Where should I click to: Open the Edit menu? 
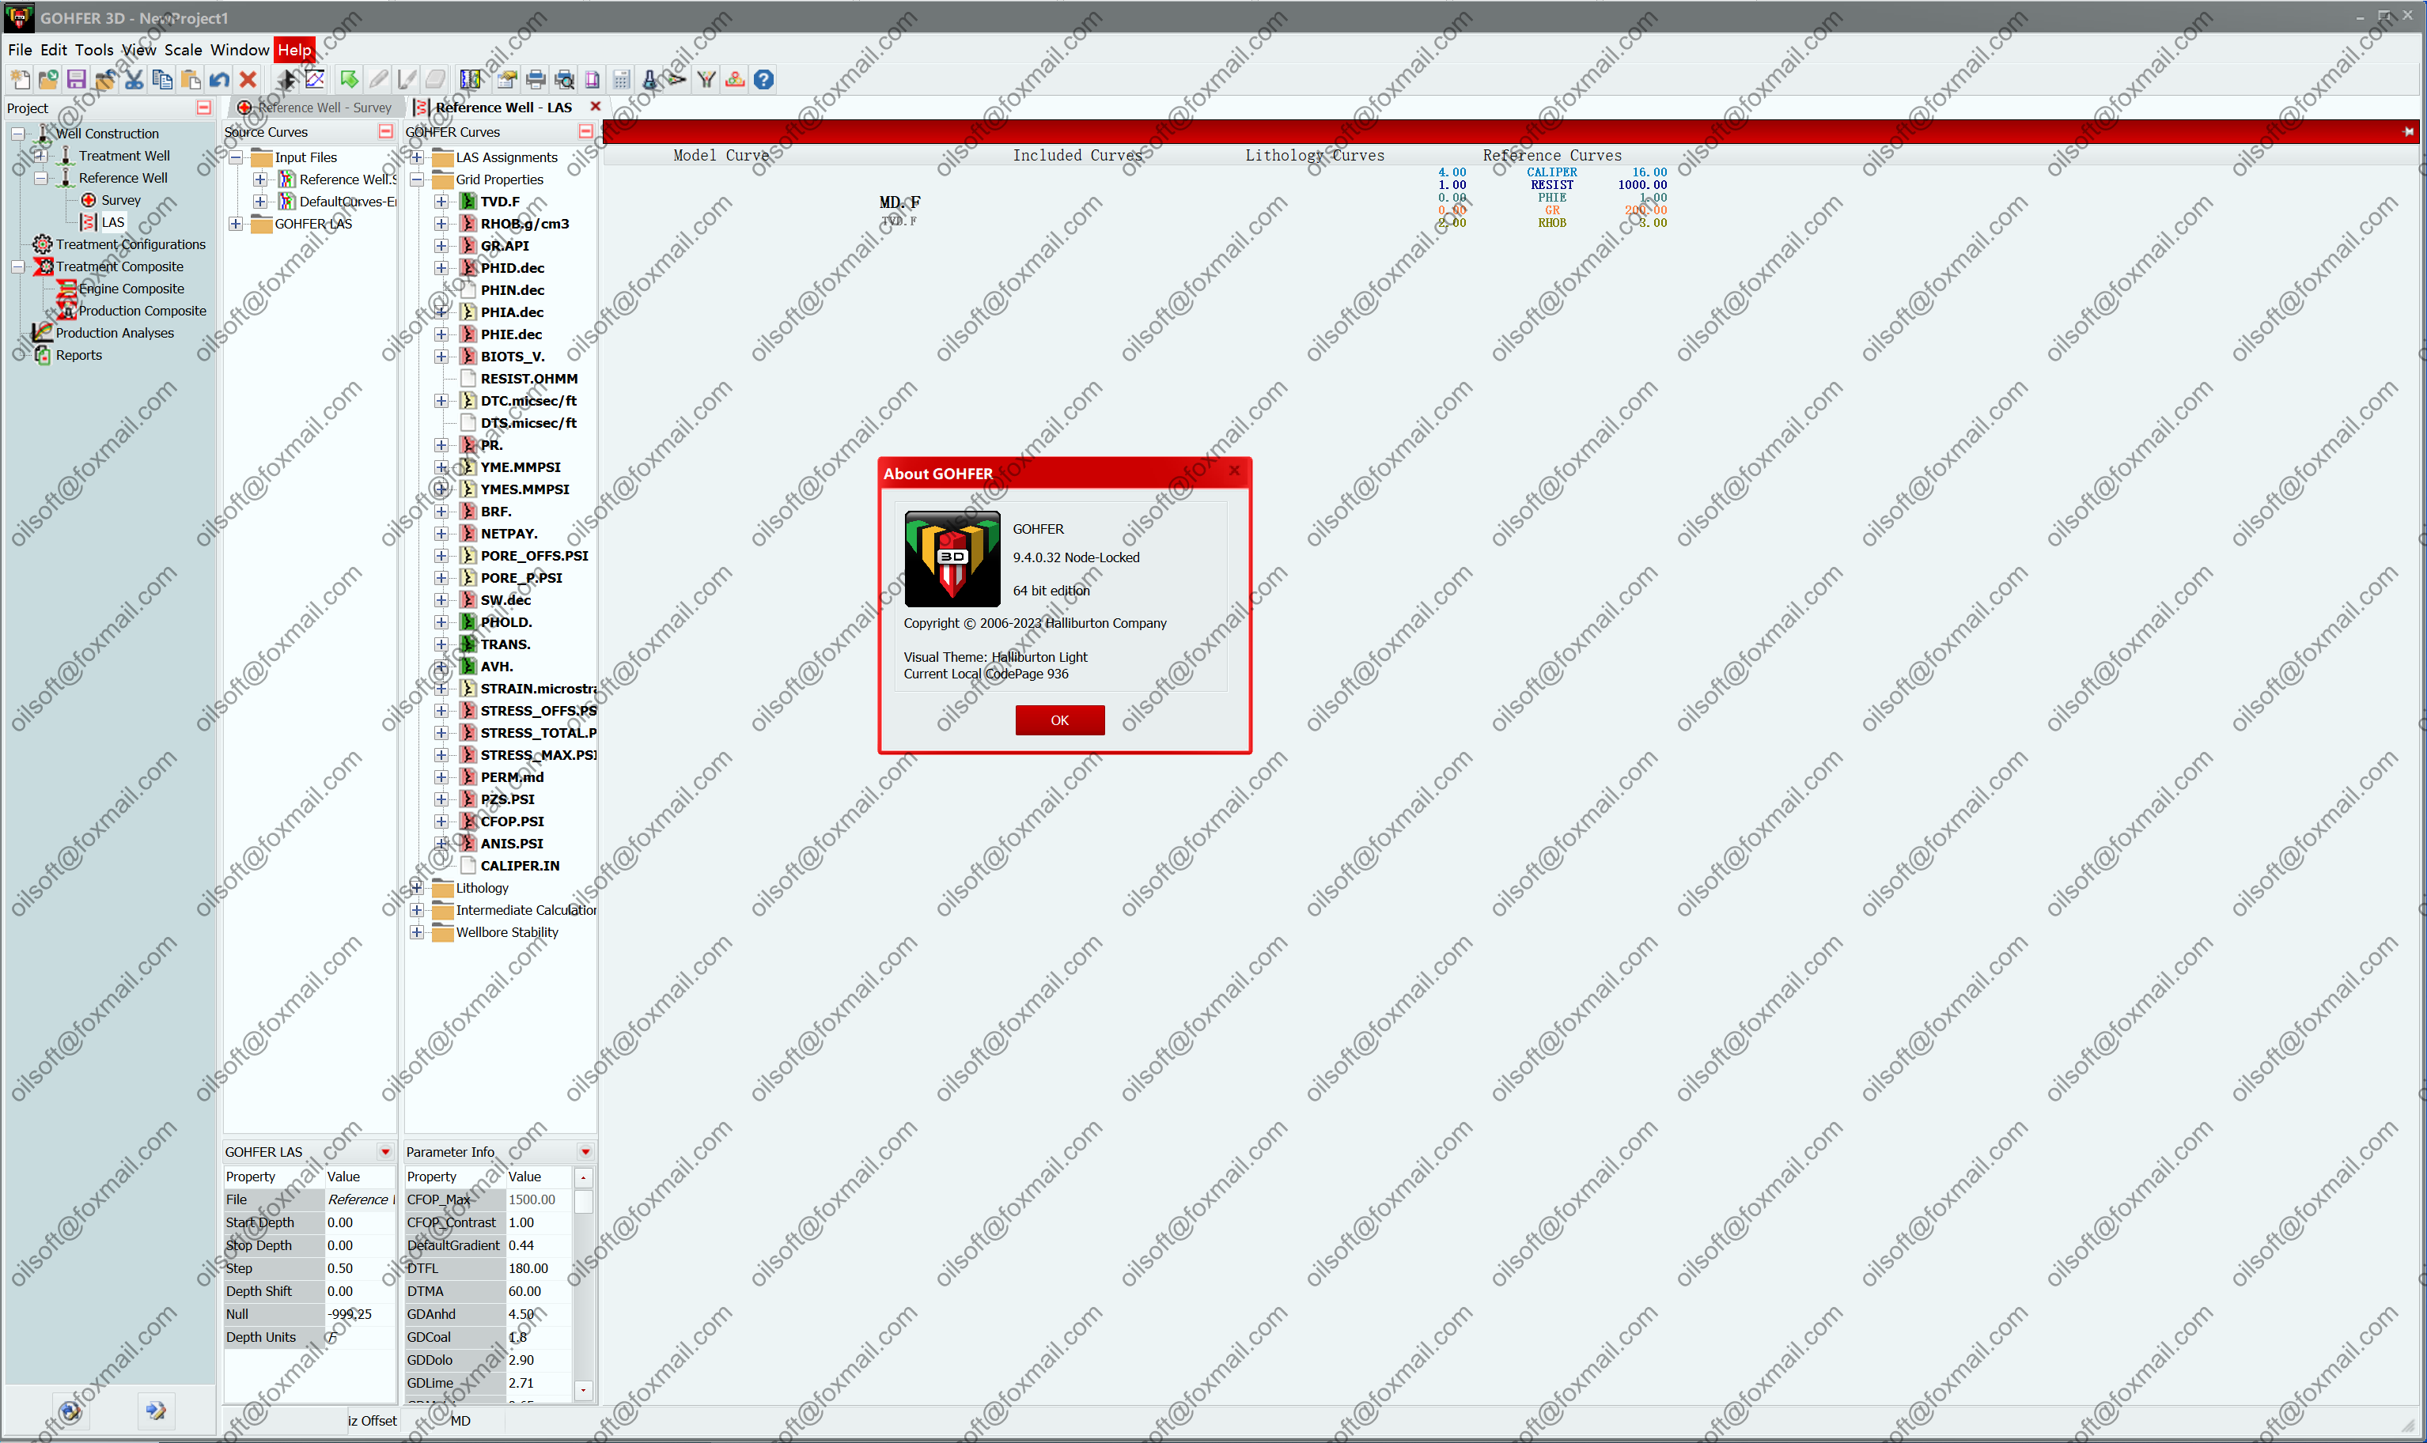coord(54,50)
